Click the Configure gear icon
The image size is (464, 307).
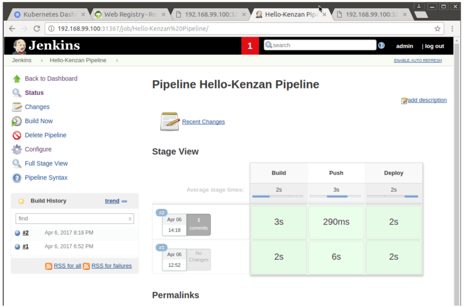[17, 149]
